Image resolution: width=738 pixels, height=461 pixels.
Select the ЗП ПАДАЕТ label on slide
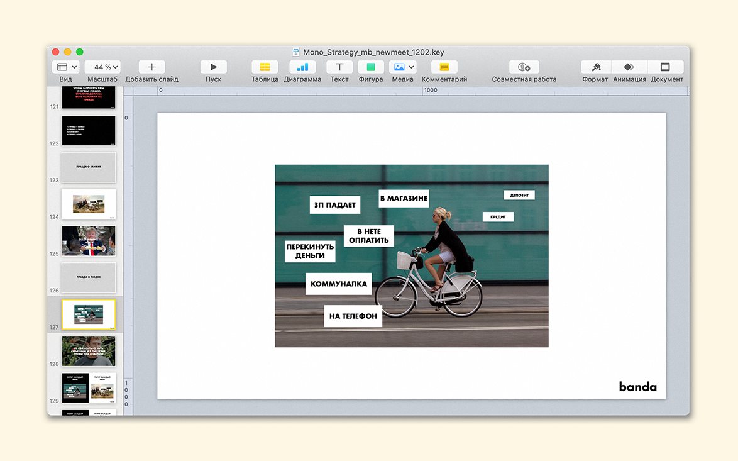(335, 205)
